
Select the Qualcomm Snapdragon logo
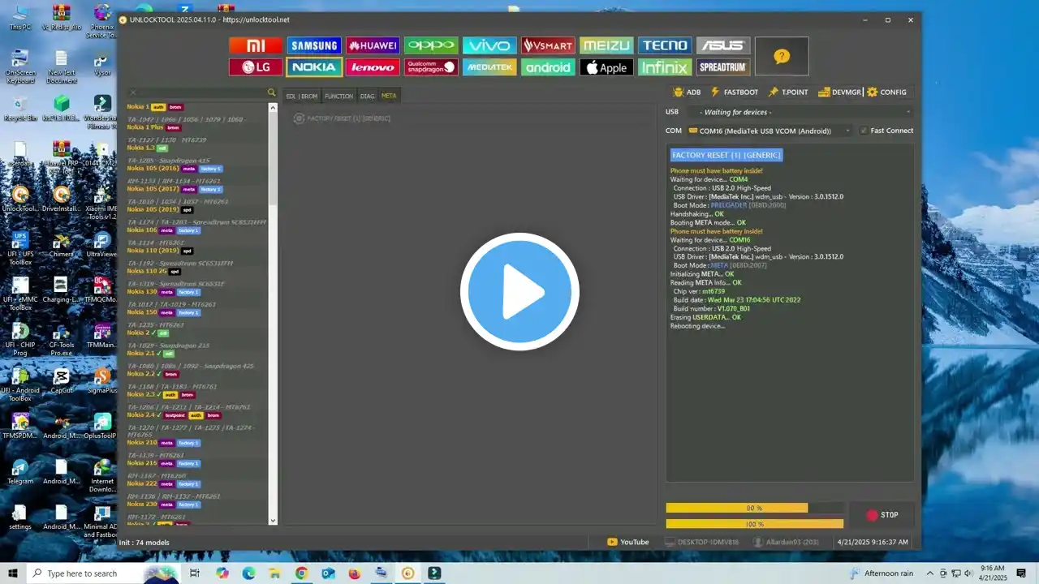(431, 67)
